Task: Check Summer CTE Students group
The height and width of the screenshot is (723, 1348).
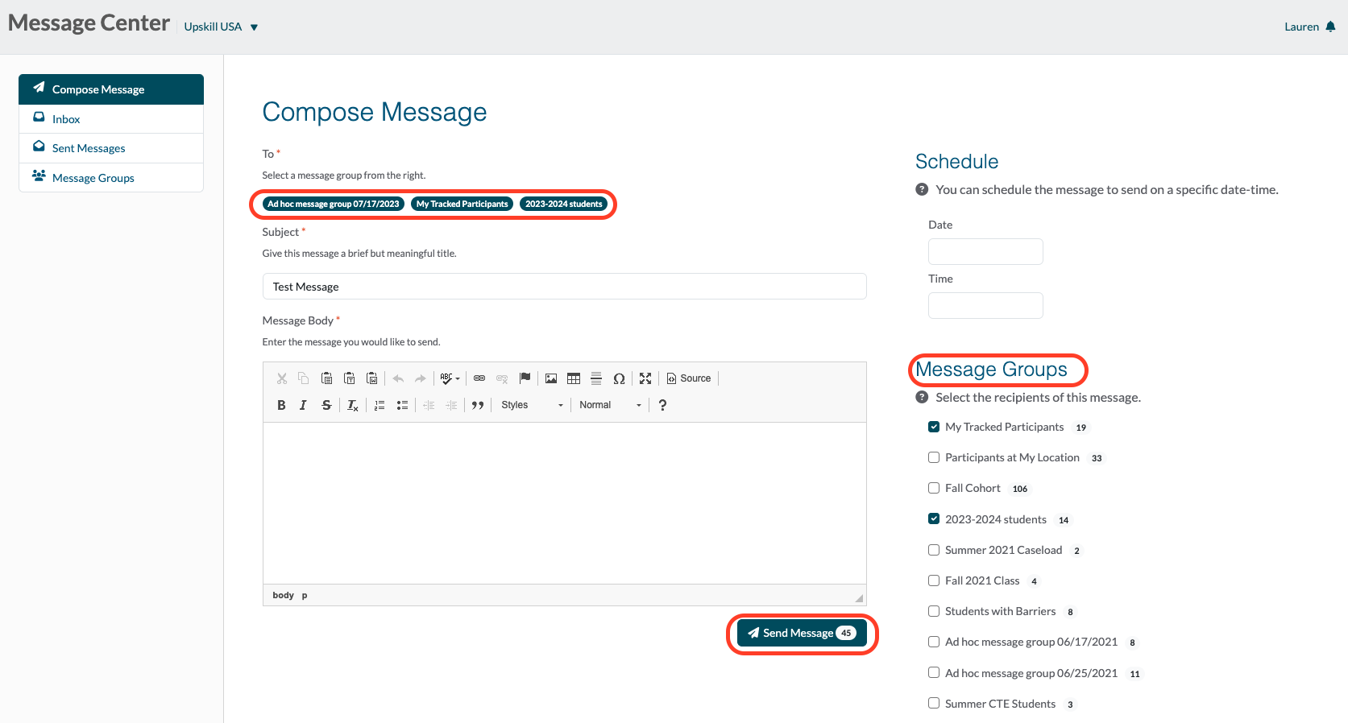Action: (934, 703)
